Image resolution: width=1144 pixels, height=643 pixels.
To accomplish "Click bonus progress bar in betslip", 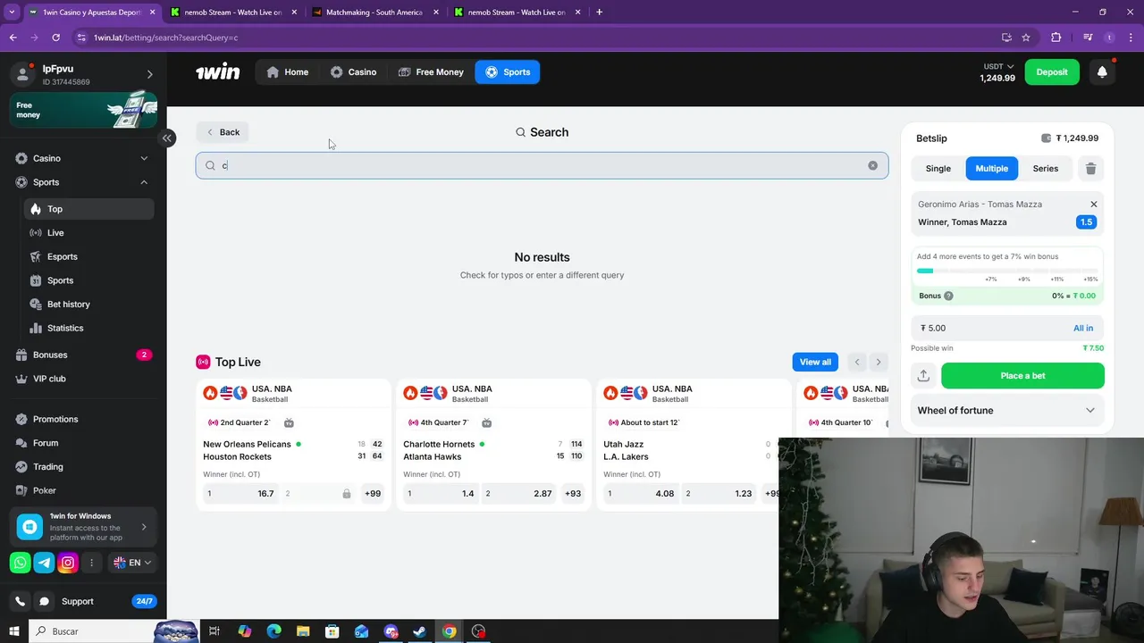I will [1007, 271].
